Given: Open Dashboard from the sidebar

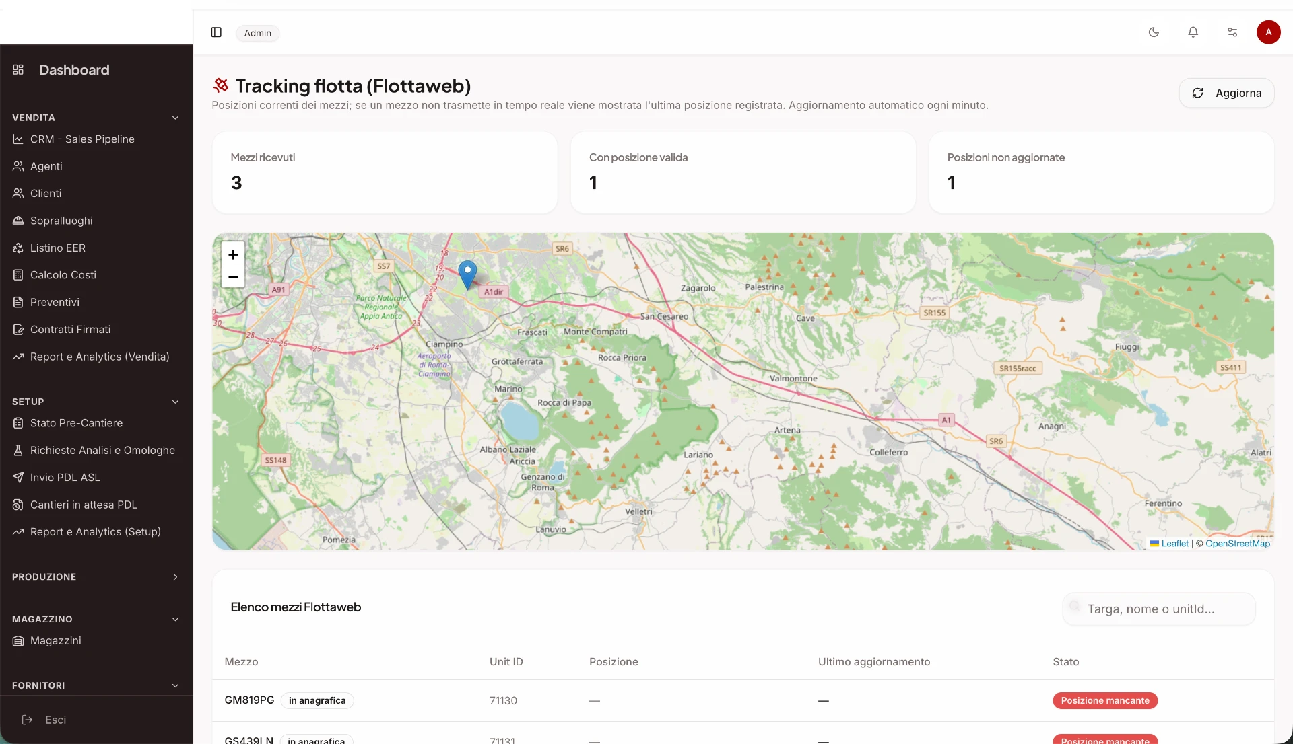Looking at the screenshot, I should 74,70.
